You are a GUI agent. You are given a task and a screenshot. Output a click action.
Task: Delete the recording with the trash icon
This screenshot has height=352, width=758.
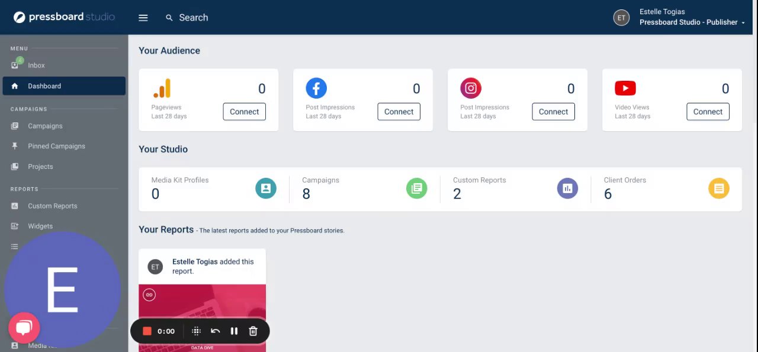coord(253,331)
